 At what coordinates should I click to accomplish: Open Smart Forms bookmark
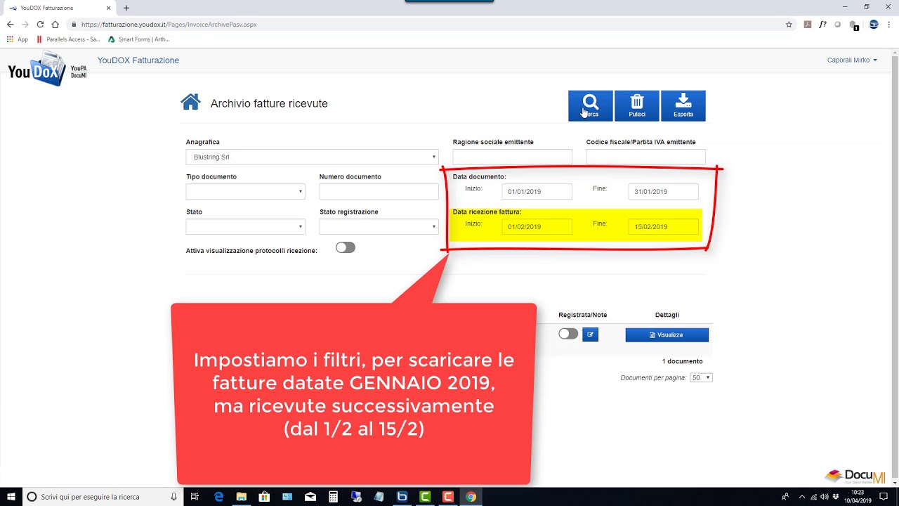(x=138, y=39)
